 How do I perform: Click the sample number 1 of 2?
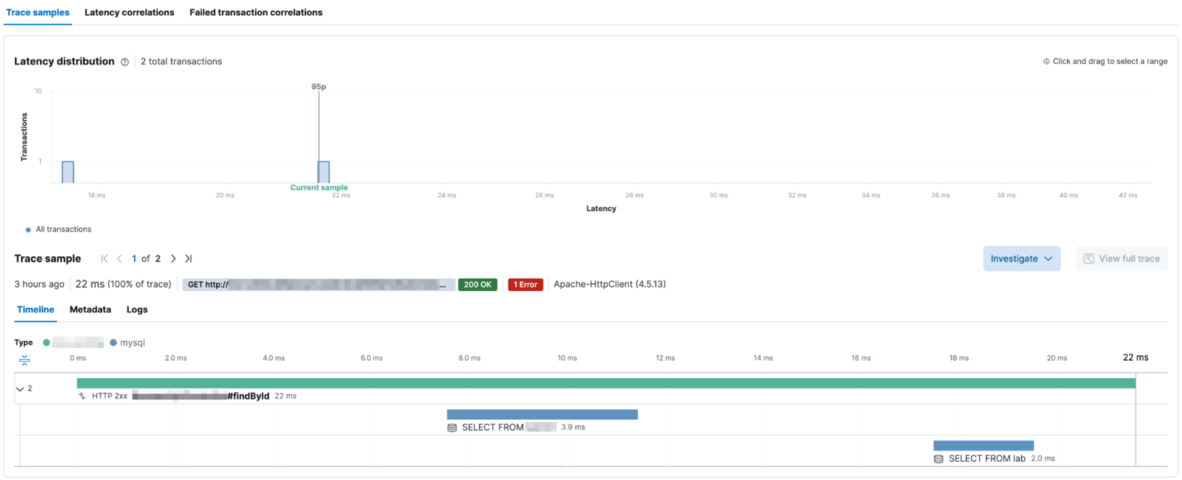click(x=134, y=259)
